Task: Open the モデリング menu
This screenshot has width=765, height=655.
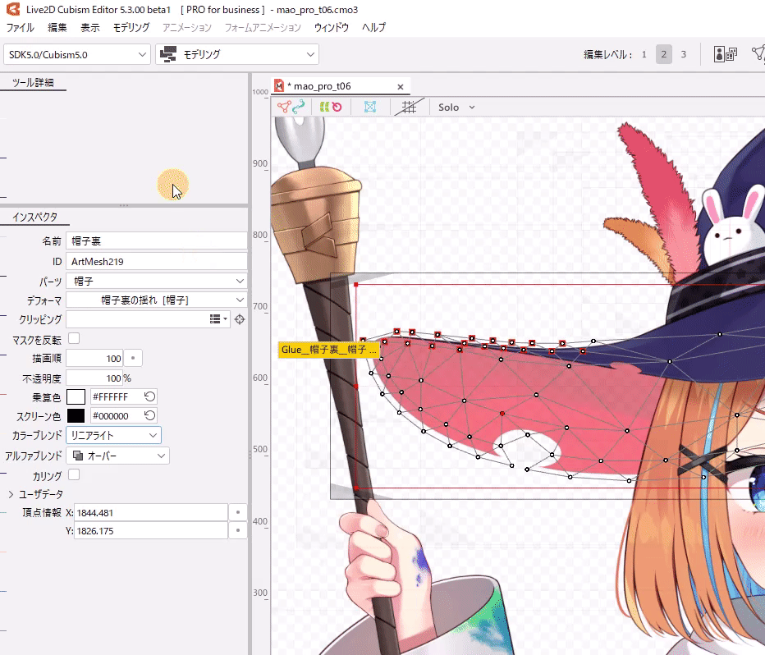Action: [x=131, y=27]
